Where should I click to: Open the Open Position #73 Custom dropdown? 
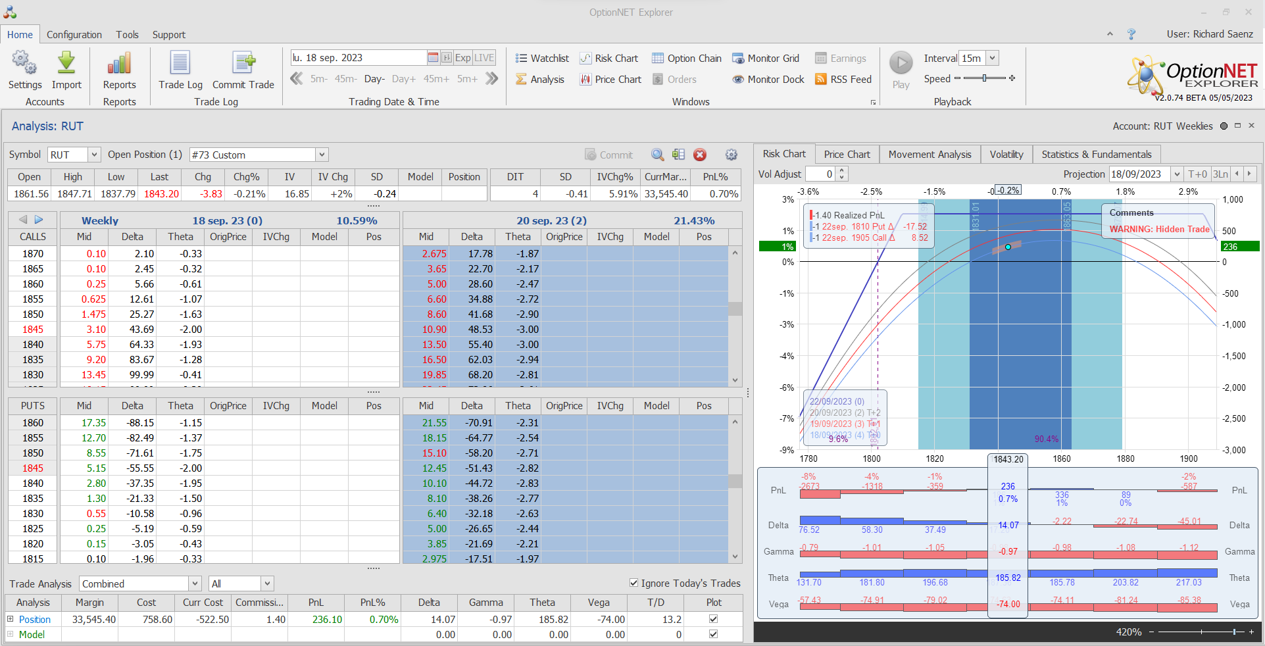322,155
